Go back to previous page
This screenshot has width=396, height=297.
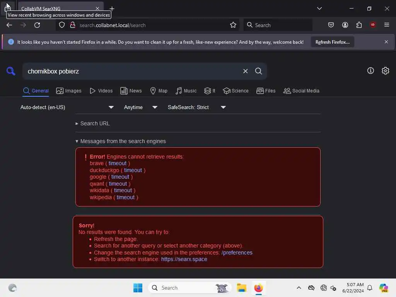[9, 25]
